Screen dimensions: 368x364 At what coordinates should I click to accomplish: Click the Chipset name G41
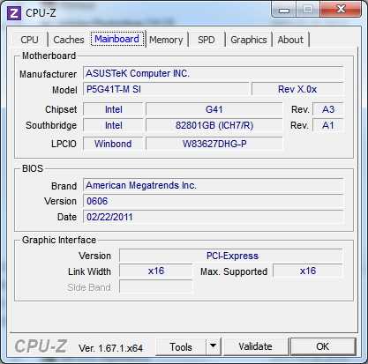point(214,109)
